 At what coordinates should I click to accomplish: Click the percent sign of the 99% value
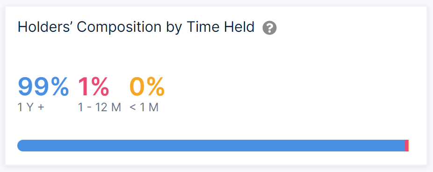tap(60, 87)
